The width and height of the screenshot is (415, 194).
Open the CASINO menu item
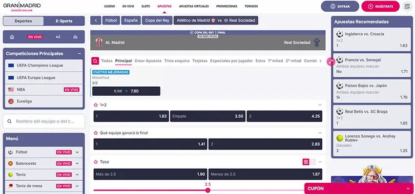109,6
